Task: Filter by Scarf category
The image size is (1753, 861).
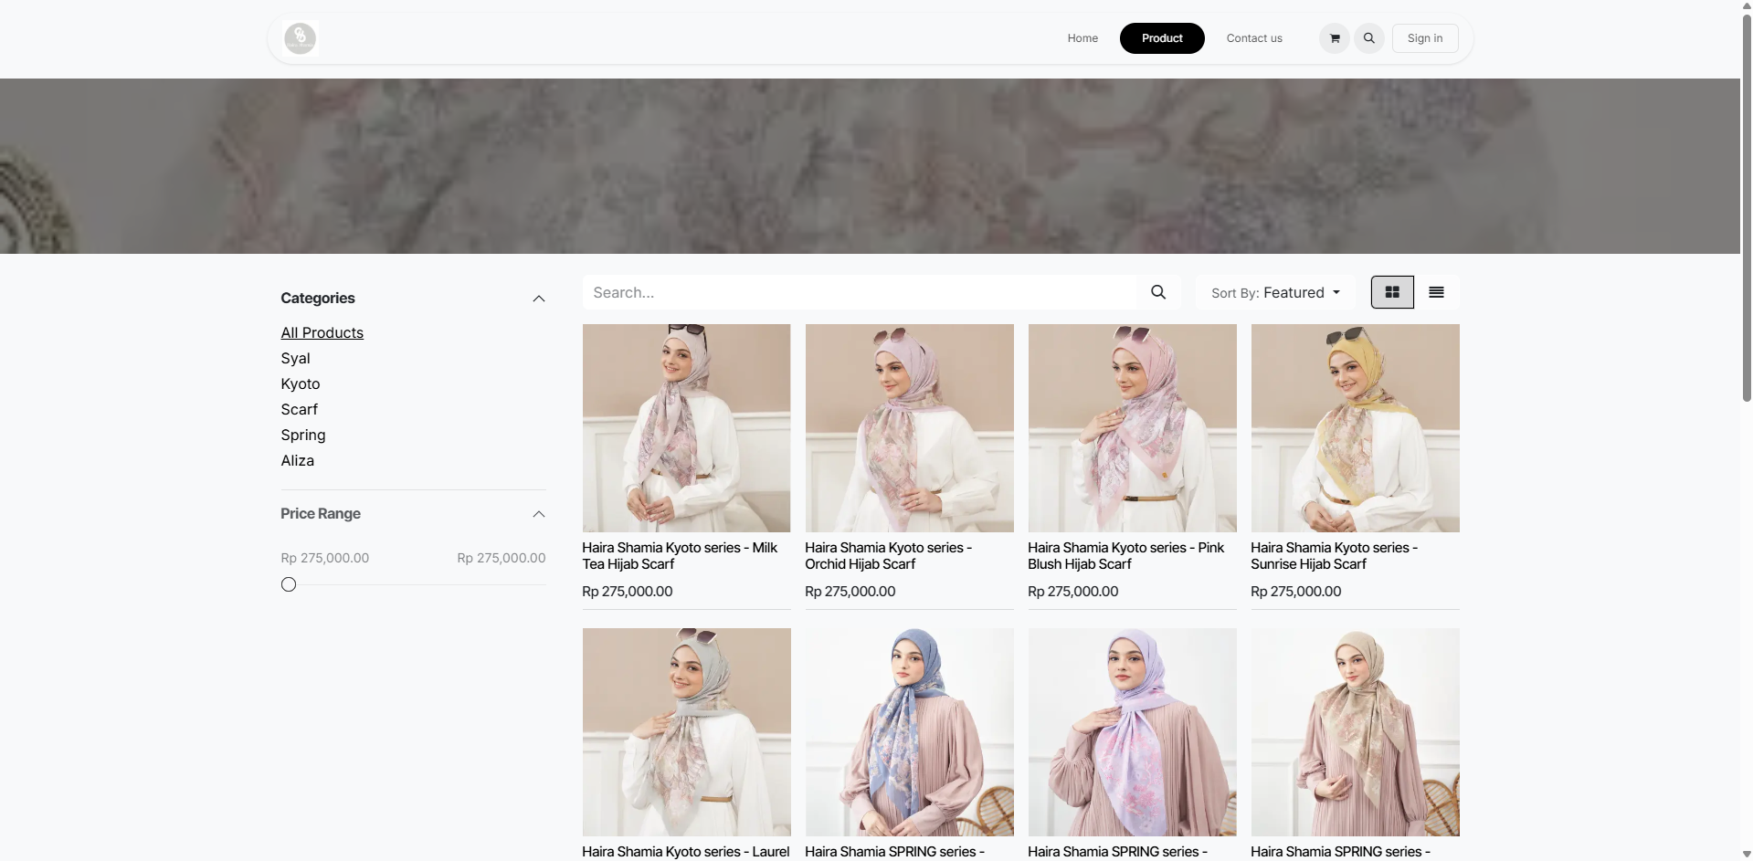Action: point(300,409)
